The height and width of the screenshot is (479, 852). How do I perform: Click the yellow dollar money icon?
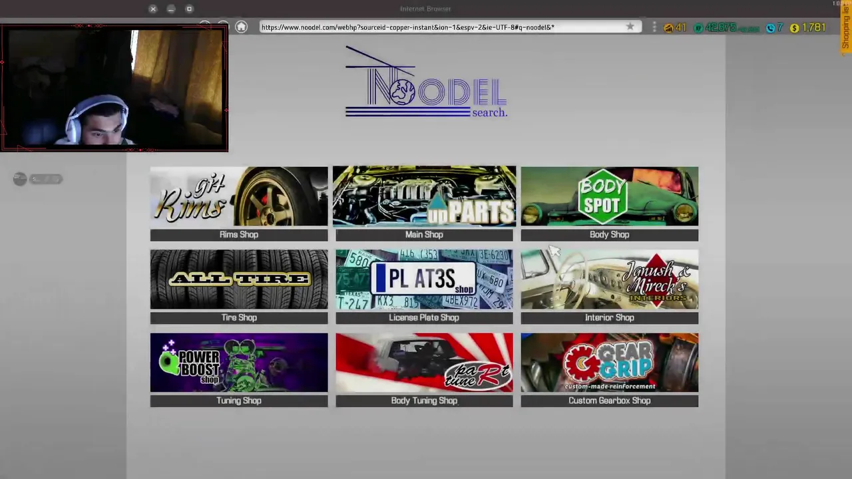(794, 28)
